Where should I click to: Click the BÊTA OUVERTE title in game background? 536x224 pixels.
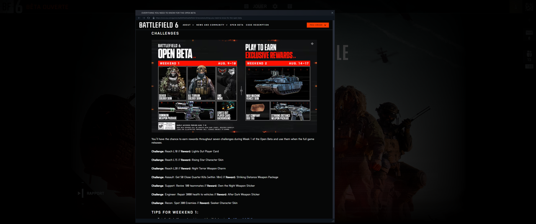[x=47, y=7]
